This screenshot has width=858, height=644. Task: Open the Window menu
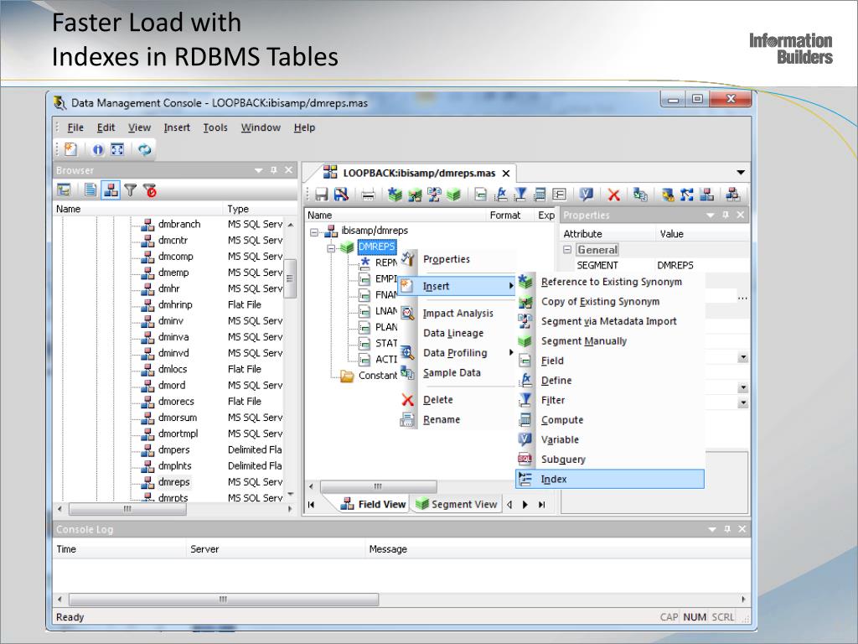(x=261, y=127)
